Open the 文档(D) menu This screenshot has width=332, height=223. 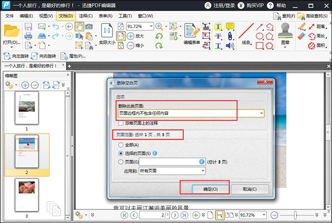(65, 16)
